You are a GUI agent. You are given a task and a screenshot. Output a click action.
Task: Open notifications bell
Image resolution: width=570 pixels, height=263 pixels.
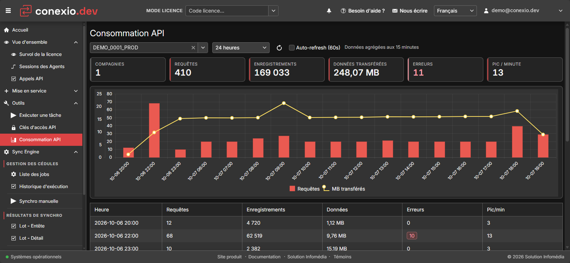[x=329, y=11]
